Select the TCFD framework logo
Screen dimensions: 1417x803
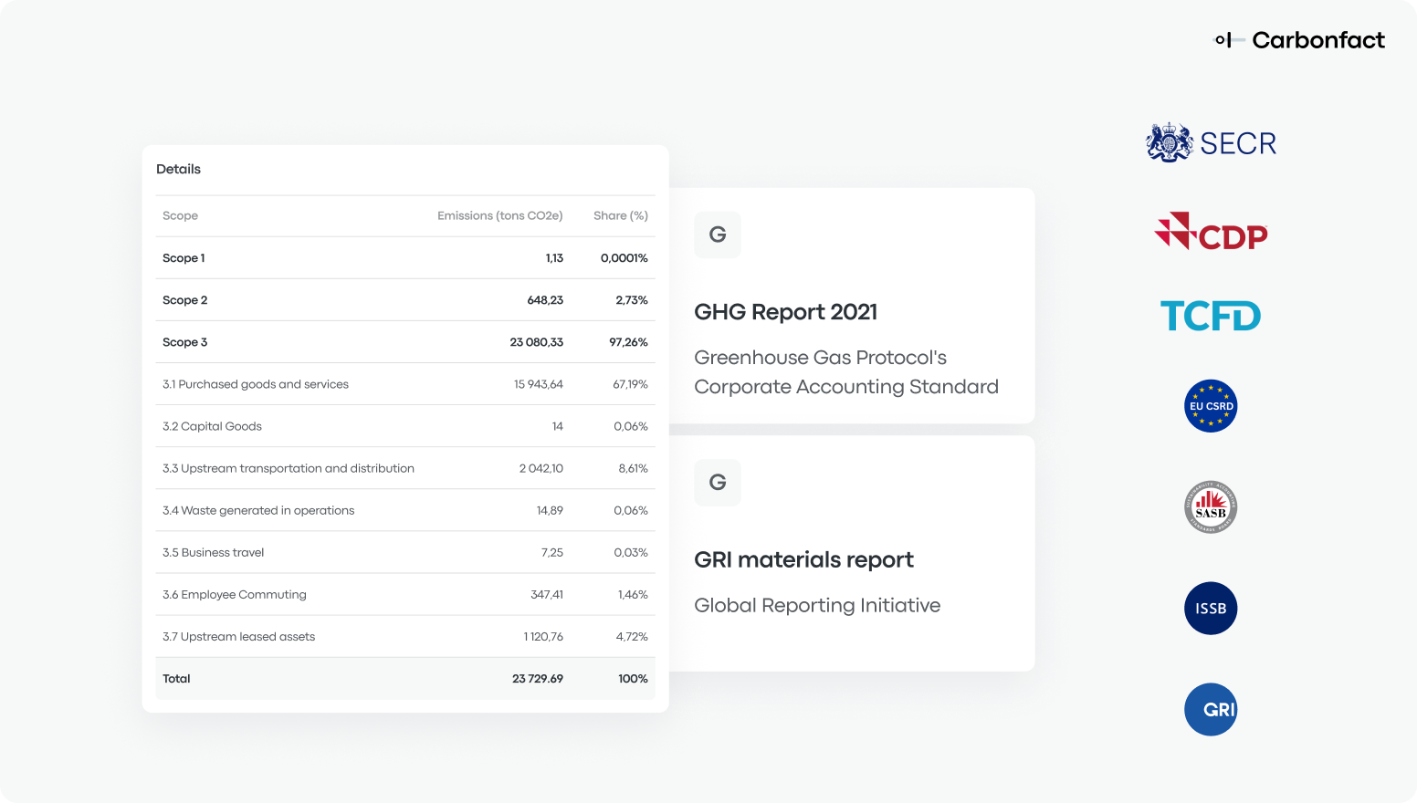tap(1211, 316)
